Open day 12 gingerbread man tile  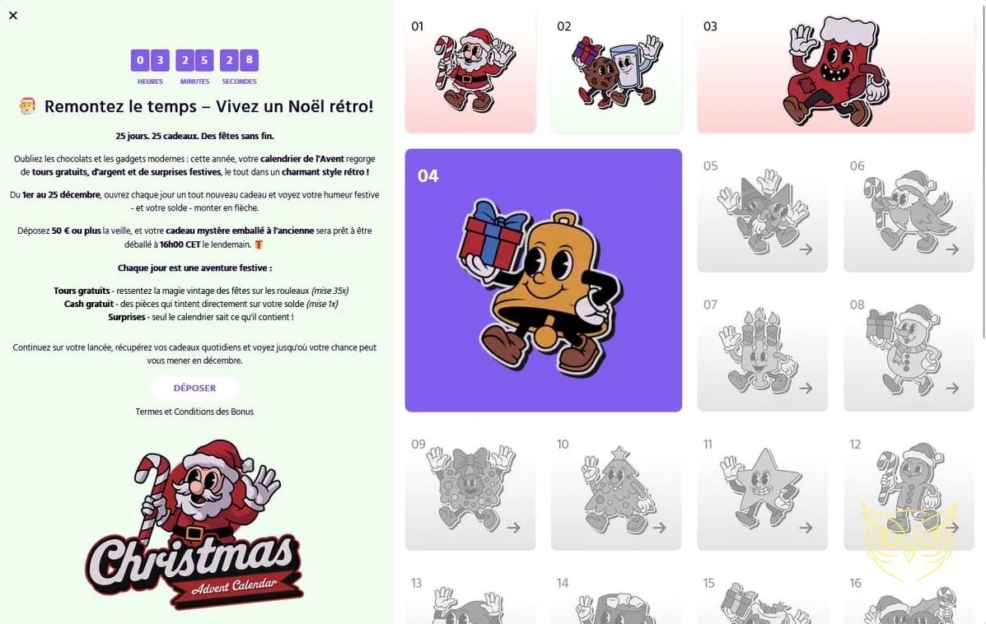(909, 491)
